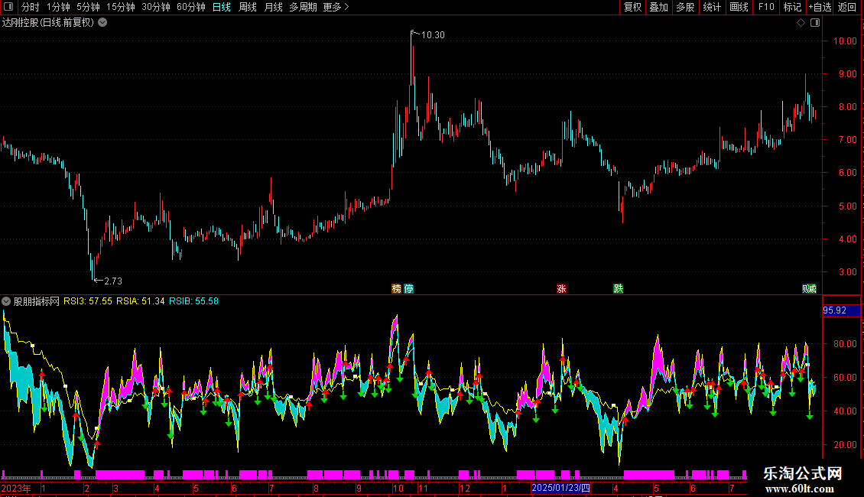Toggle the right side panel icon
The height and width of the screenshot is (497, 864).
[x=815, y=23]
